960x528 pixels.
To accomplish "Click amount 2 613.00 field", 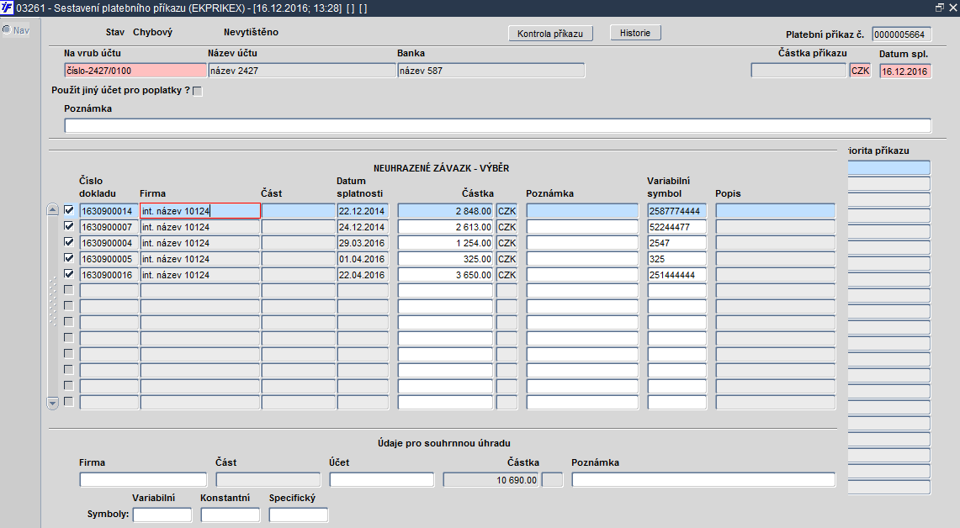I will (x=445, y=227).
